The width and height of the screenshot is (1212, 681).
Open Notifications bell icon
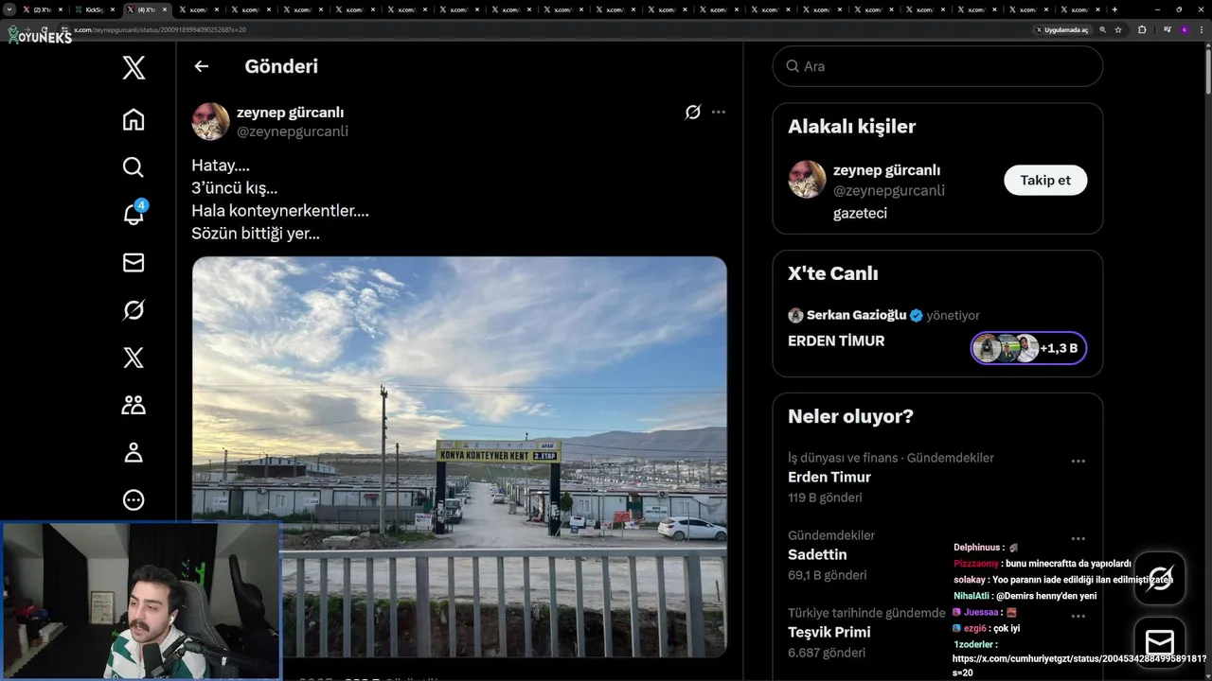coord(134,215)
